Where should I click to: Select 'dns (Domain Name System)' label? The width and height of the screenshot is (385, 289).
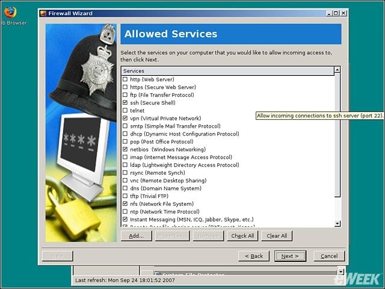click(x=166, y=188)
